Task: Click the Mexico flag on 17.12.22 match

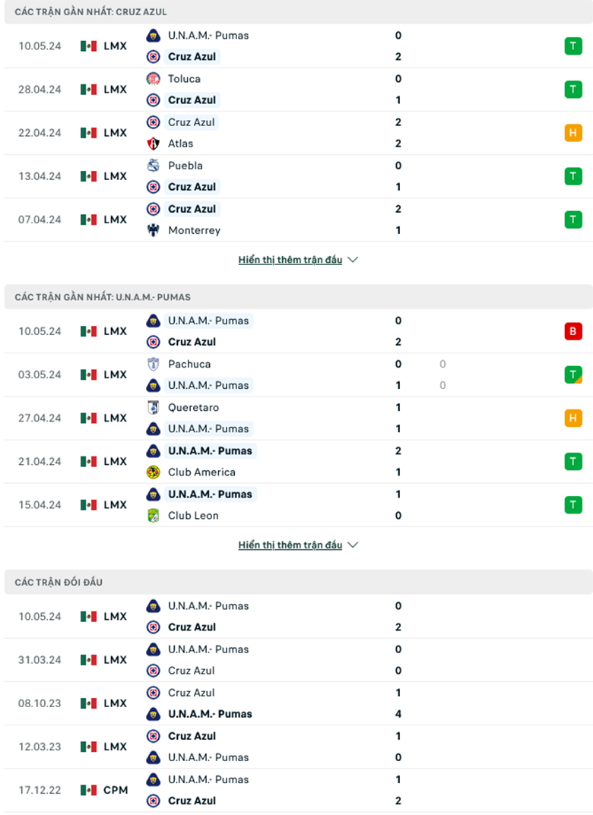Action: tap(89, 790)
